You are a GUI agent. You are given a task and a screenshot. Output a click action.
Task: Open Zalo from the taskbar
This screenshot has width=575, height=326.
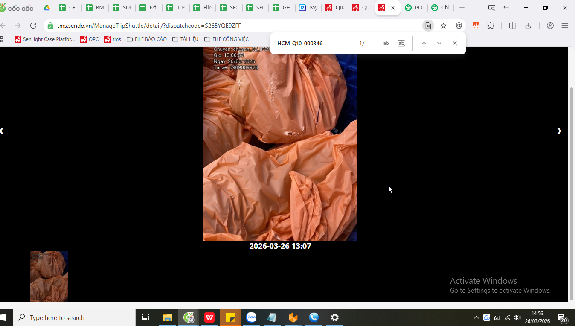[x=251, y=317]
